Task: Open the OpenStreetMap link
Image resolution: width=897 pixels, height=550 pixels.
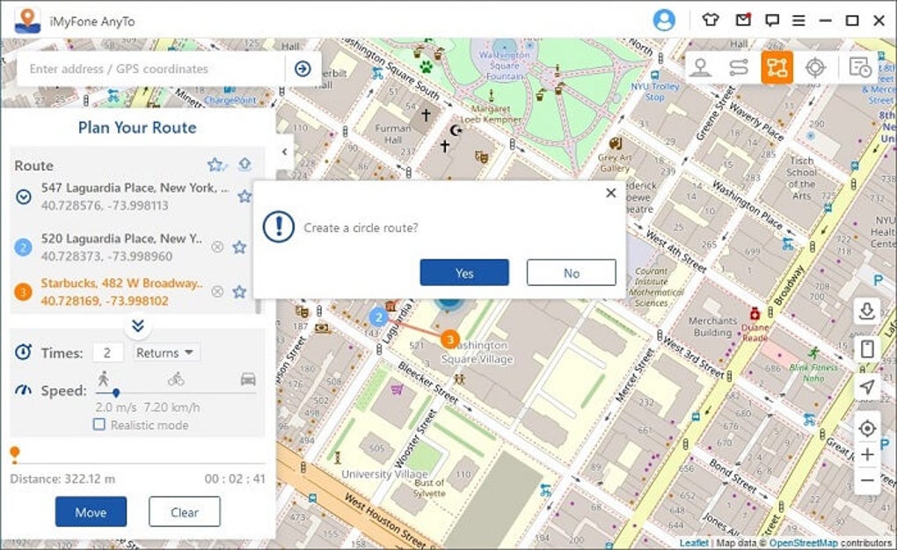Action: (x=803, y=543)
